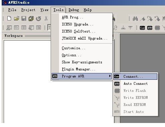The height and width of the screenshot is (127, 165).
Task: Click the New File toolbar icon
Action: 9,18
